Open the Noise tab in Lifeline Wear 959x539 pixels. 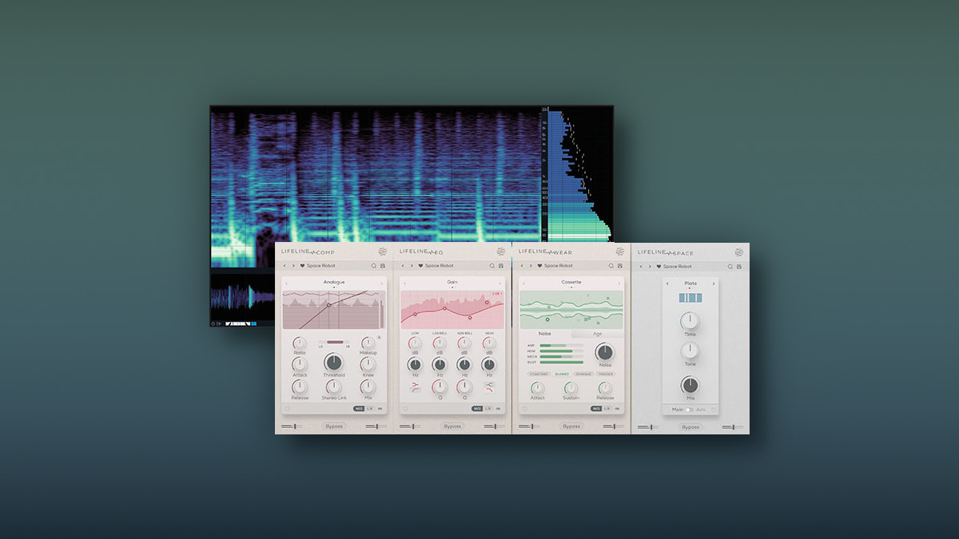[544, 334]
